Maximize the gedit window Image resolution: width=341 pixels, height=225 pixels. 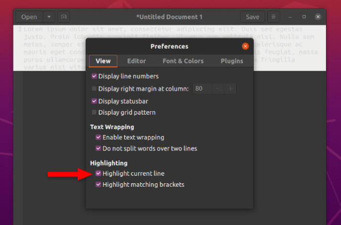pos(304,17)
